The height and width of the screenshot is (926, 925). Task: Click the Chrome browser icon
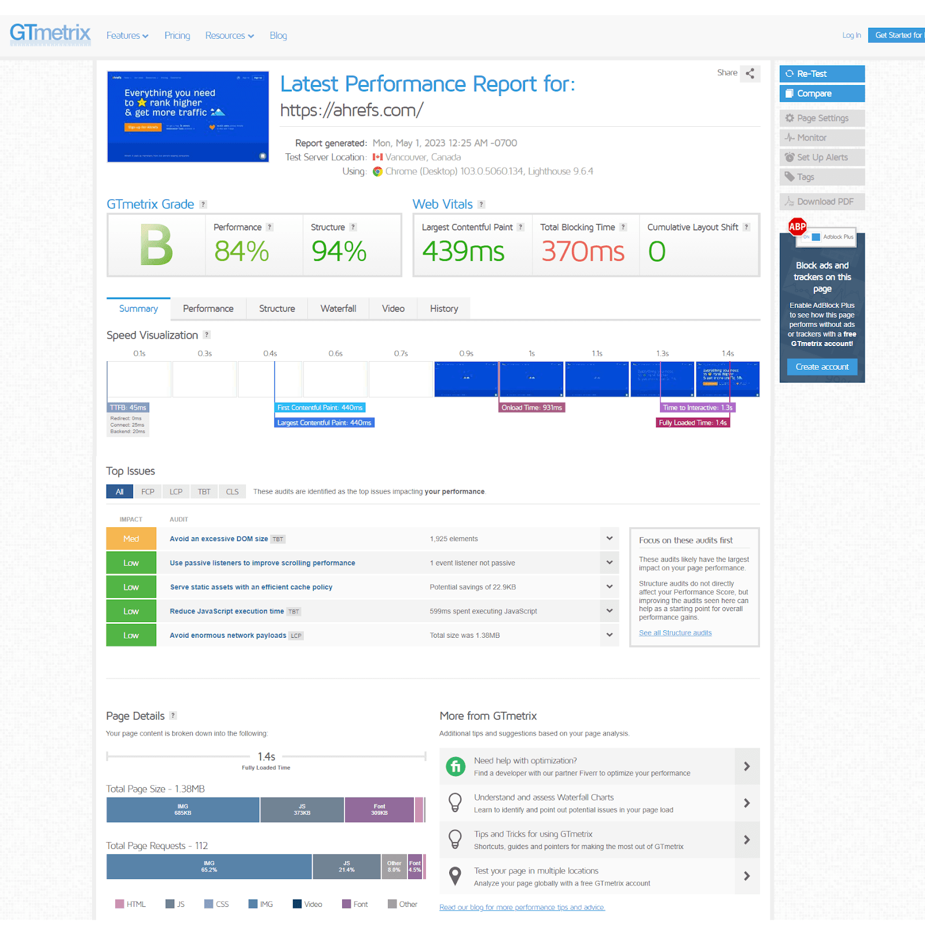tap(377, 171)
